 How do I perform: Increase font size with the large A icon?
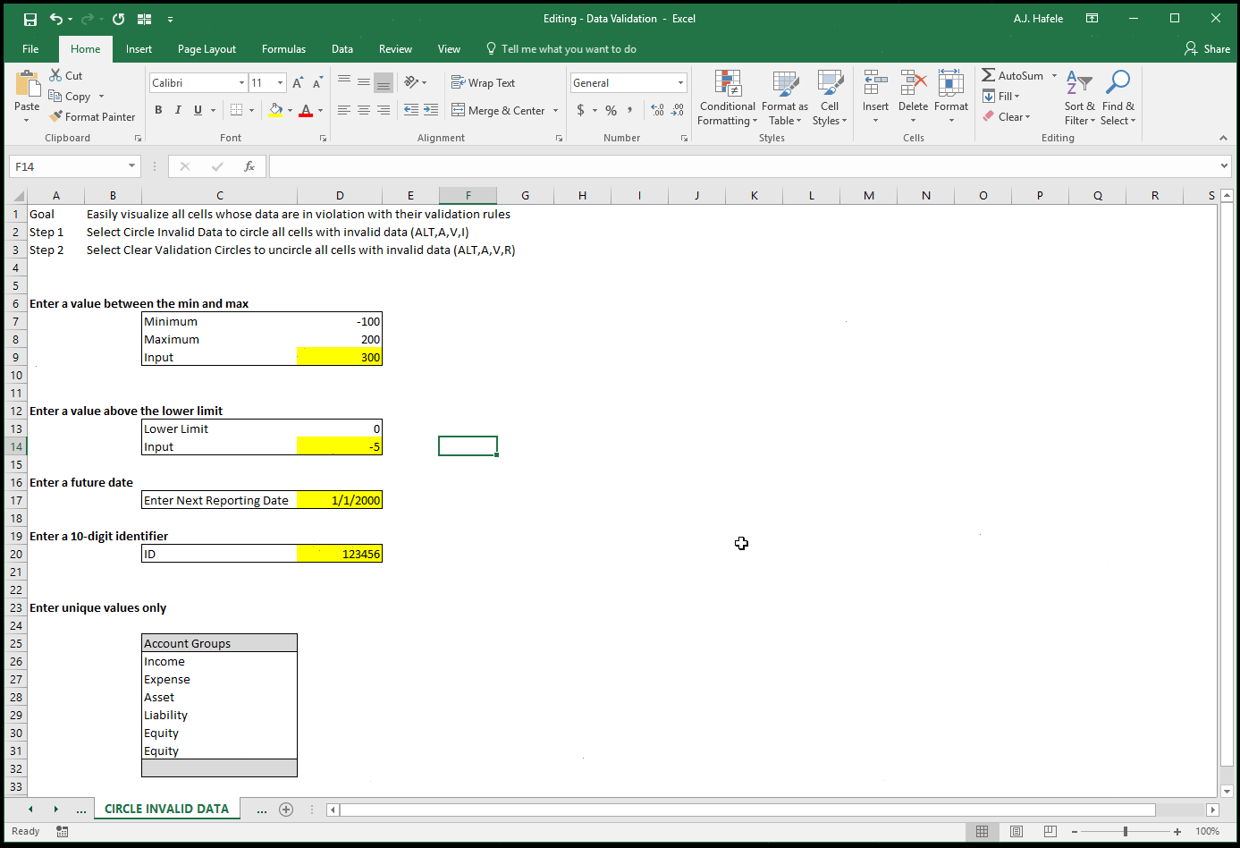pyautogui.click(x=299, y=83)
